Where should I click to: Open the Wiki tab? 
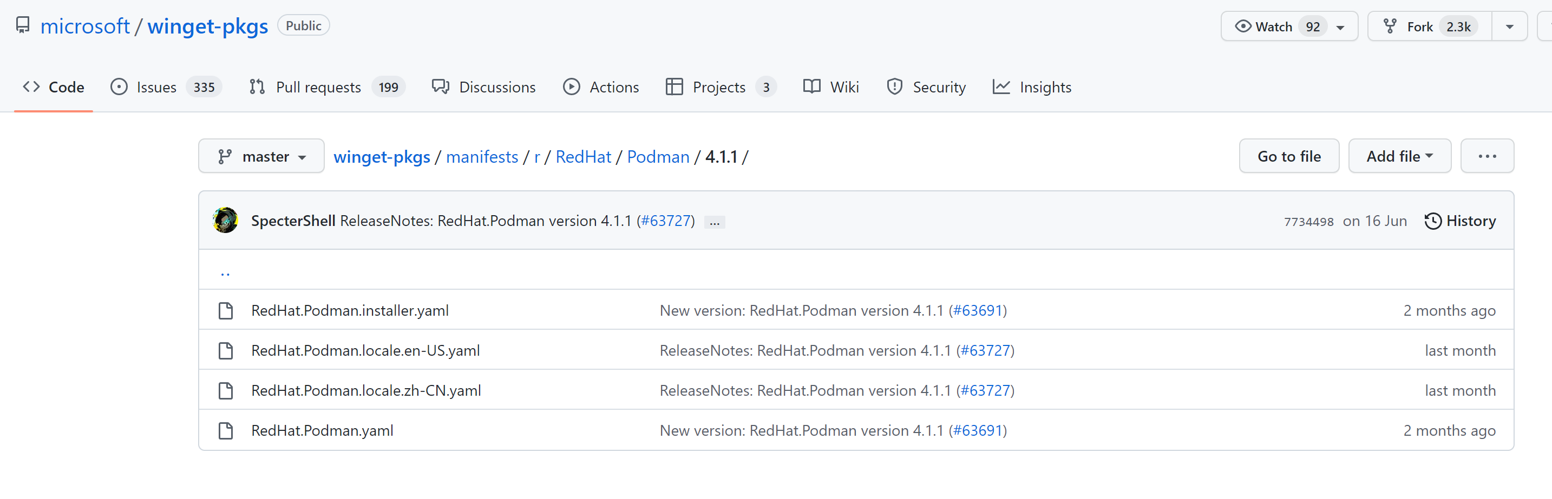pyautogui.click(x=831, y=87)
